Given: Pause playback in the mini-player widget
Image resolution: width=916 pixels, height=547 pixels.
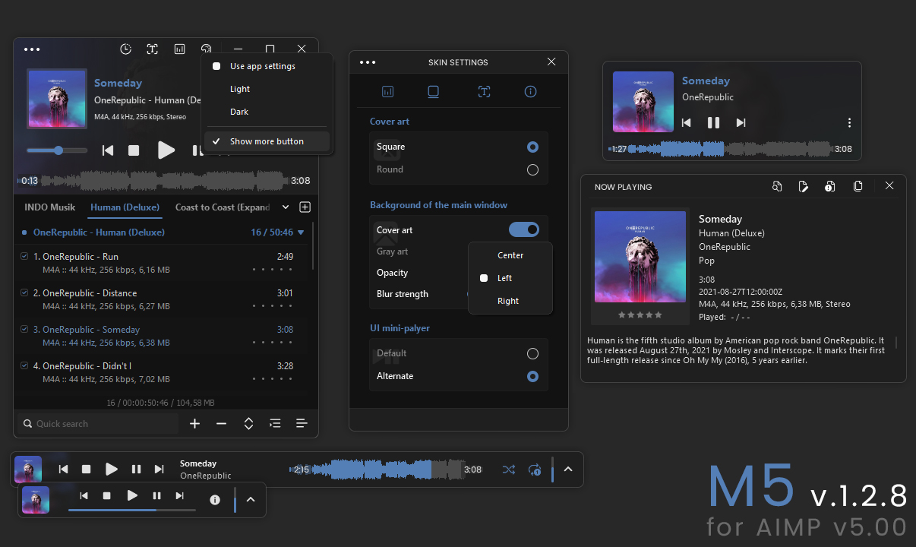Looking at the screenshot, I should tap(714, 122).
